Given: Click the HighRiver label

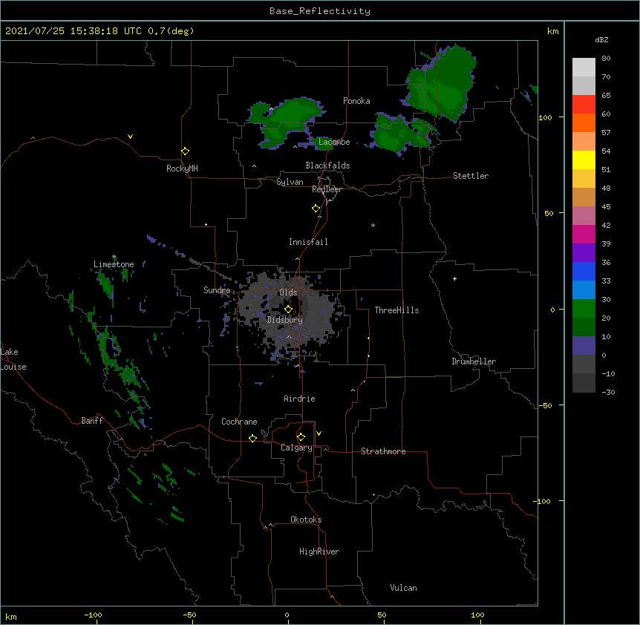Looking at the screenshot, I should [x=319, y=552].
